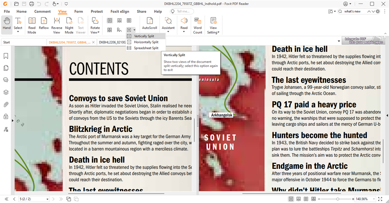Open the Bookmarks panel in sidebar

(6, 56)
